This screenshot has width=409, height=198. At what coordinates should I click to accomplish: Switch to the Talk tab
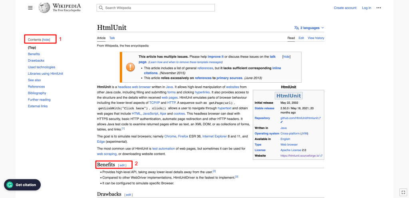112,38
